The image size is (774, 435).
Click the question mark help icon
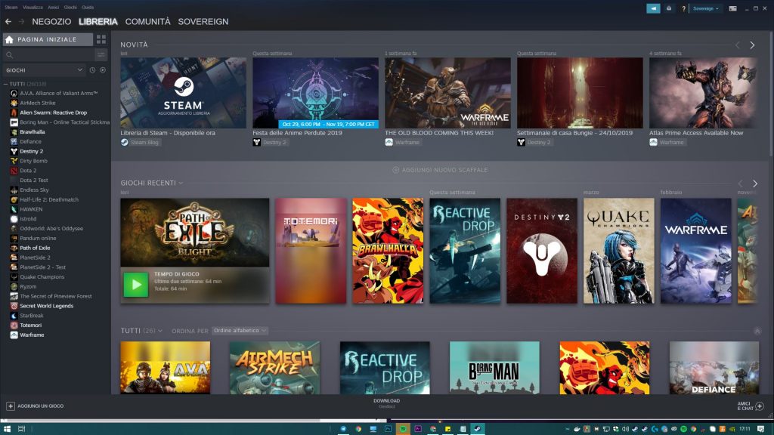pyautogui.click(x=683, y=8)
